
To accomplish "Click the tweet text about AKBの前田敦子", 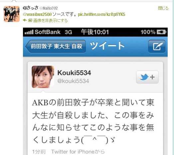I will coord(93,121).
